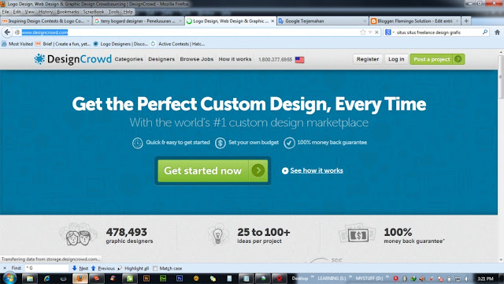Open the ScrapBook menu
This screenshot has height=284, width=504.
click(94, 12)
